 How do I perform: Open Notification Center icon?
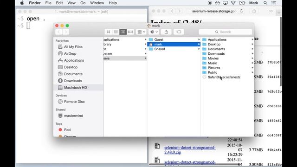coord(274,3)
